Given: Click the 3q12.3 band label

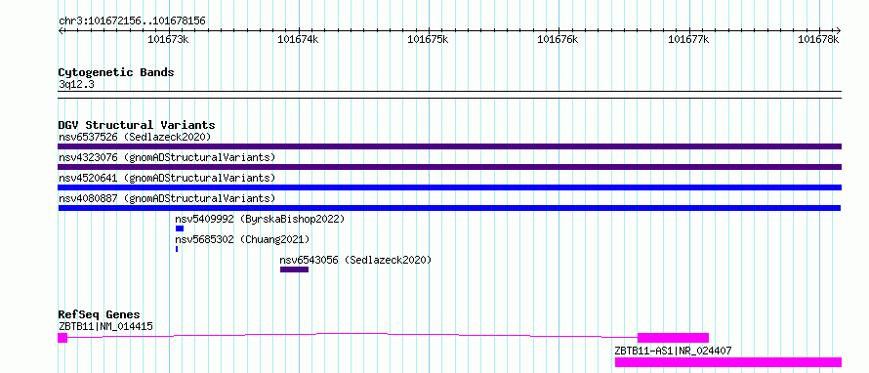Looking at the screenshot, I should [76, 85].
